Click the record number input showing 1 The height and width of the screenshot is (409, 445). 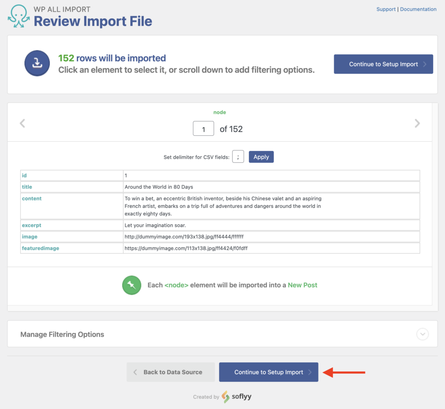tap(203, 128)
